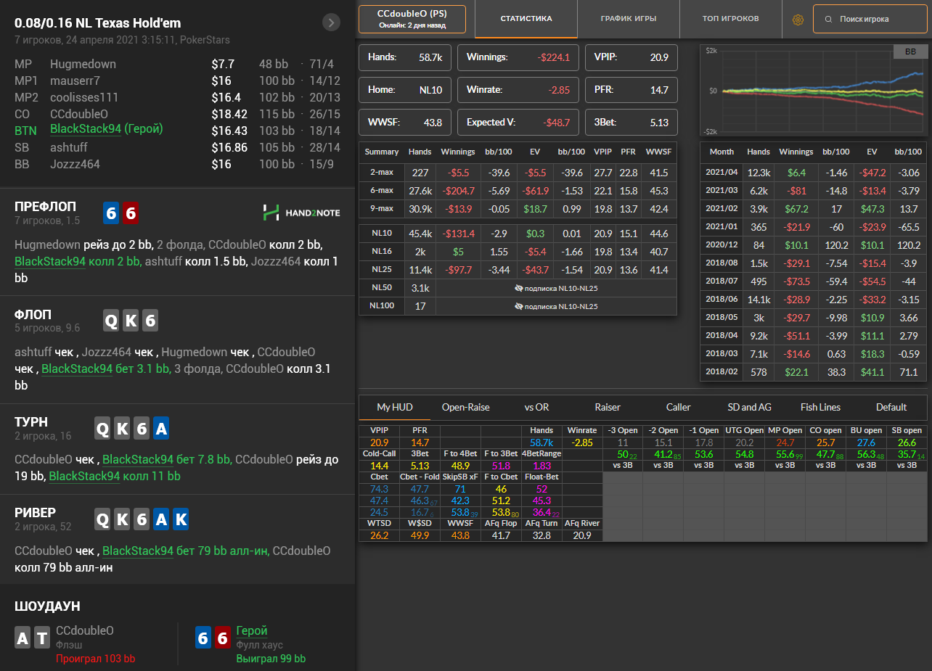Viewport: 932px width, 671px height.
Task: Select month row 2018/02
Action: (813, 371)
